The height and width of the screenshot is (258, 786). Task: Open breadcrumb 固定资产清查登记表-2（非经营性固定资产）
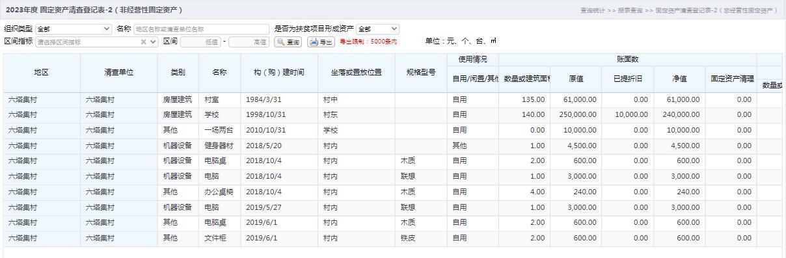point(716,10)
